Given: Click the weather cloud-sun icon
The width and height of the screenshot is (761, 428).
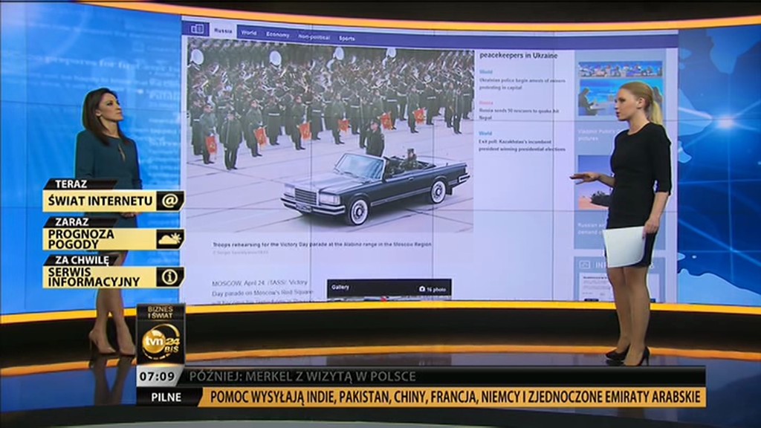Looking at the screenshot, I should point(169,239).
